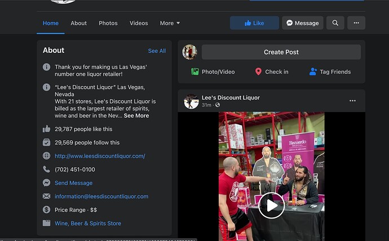
Task: Choose the Check in option
Action: [272, 72]
